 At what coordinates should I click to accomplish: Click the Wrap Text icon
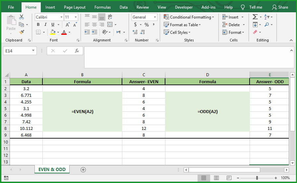click(x=110, y=17)
